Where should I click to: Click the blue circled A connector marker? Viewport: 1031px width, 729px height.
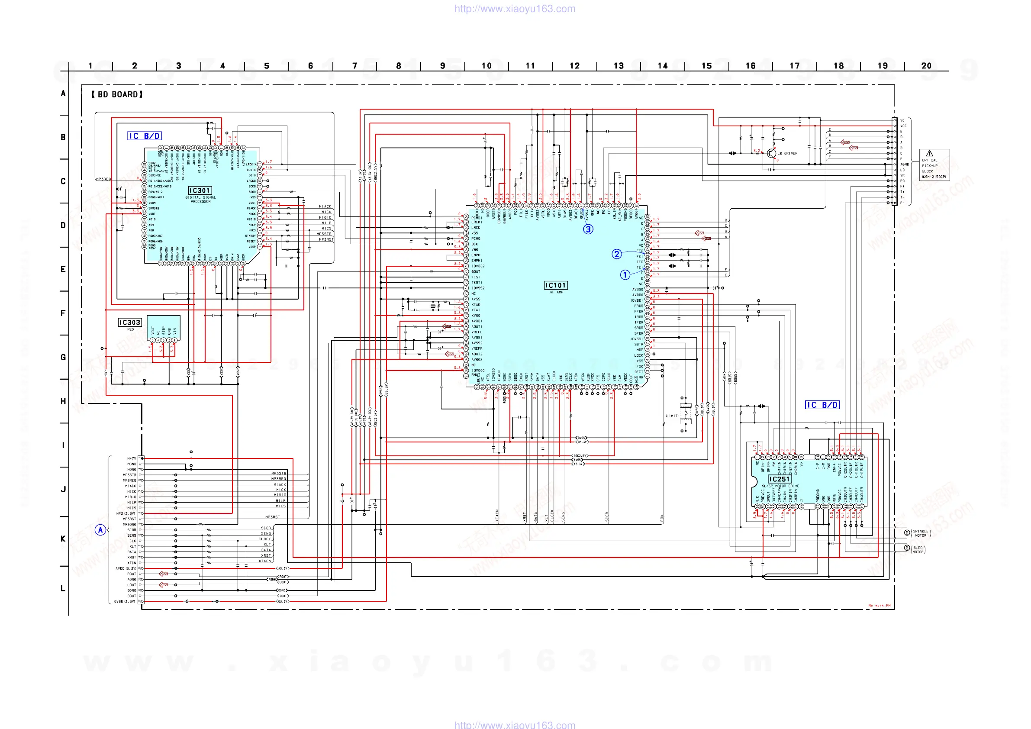pyautogui.click(x=100, y=530)
